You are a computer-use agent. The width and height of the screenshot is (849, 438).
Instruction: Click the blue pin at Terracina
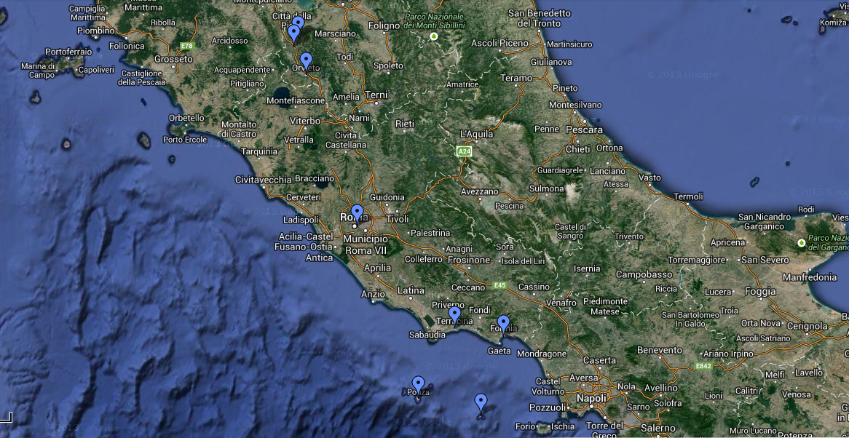454,314
